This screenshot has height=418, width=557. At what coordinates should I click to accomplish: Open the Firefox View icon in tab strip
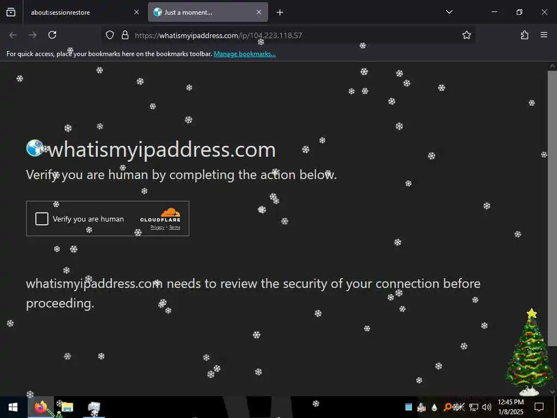click(x=11, y=12)
